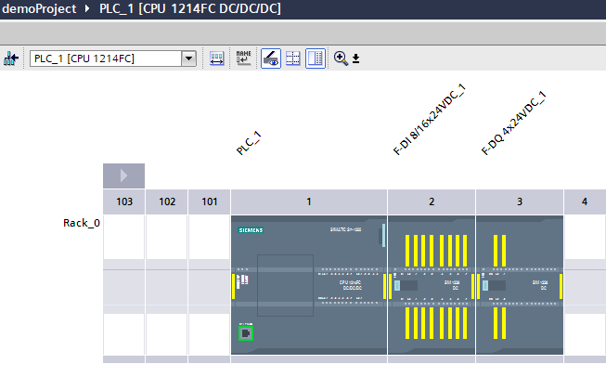Click the slot 101 column header
Viewport: 606px width, 377px height.
(x=209, y=201)
